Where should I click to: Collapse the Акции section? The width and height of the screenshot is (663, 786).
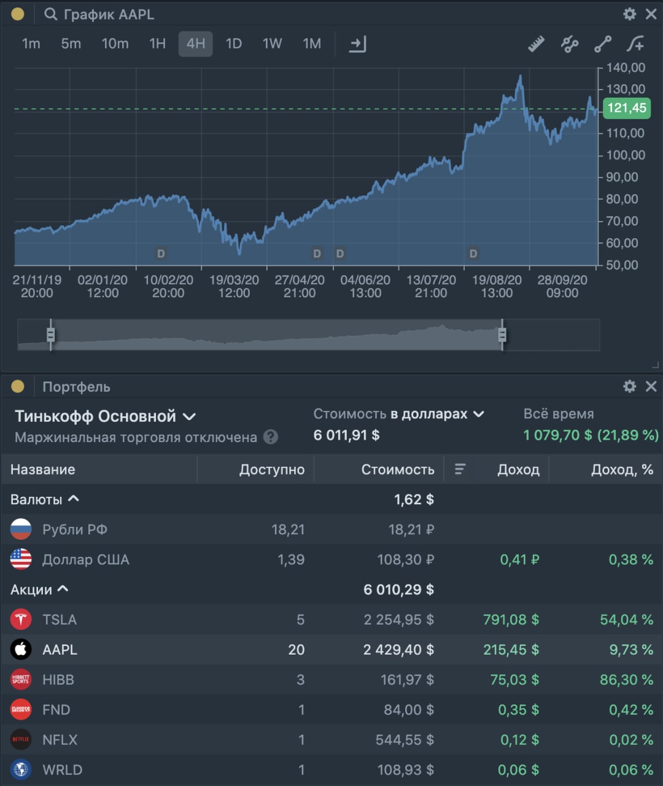click(39, 589)
